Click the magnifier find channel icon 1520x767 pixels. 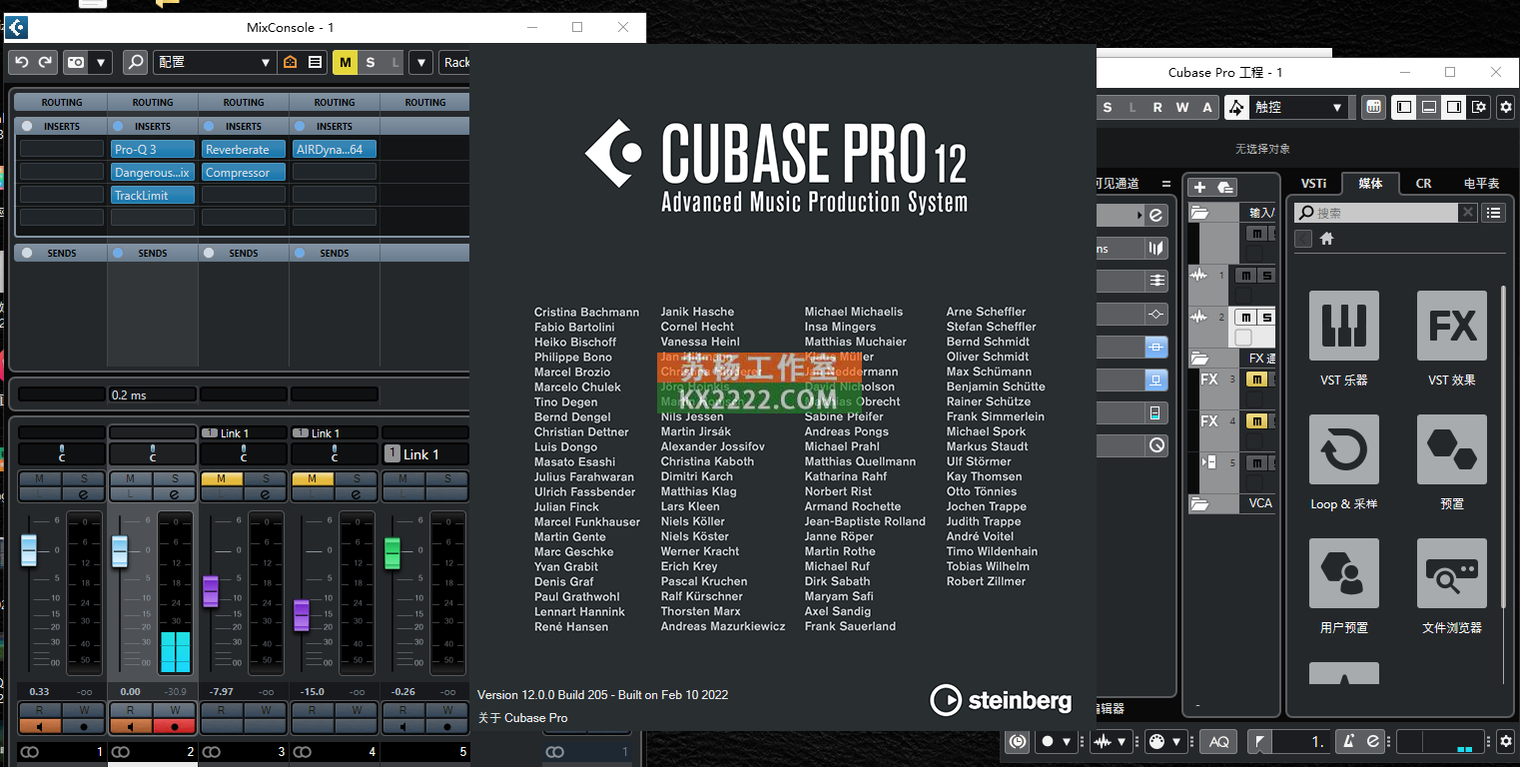coord(135,62)
